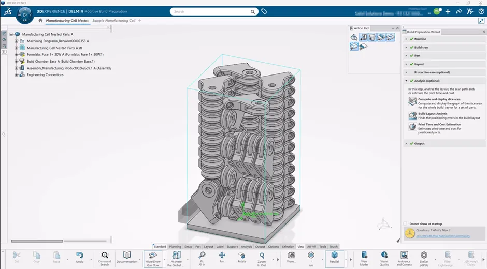Expand the Output wizard step
This screenshot has height=269, width=487.
click(x=406, y=144)
